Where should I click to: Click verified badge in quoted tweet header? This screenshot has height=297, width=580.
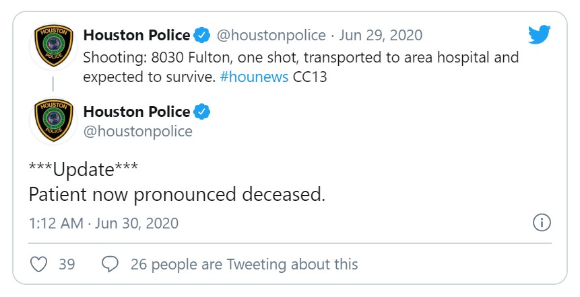tap(202, 35)
